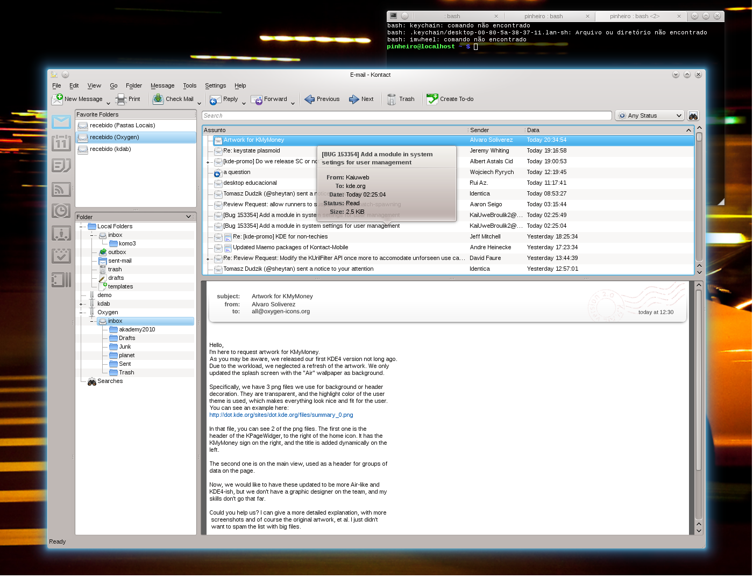Screen dimensions: 753x578
Task: Collapse the Local Folders tree node
Action: click(81, 227)
